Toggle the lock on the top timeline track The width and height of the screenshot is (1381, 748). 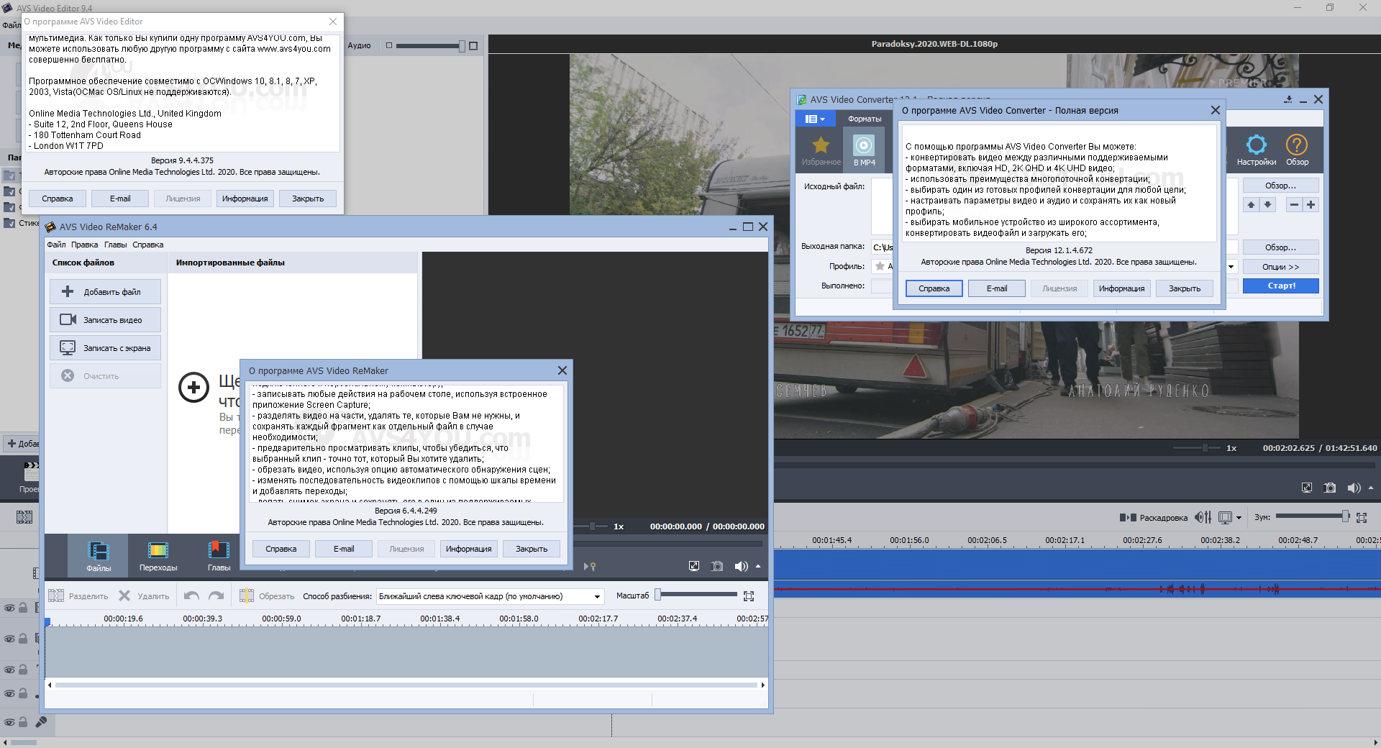23,608
